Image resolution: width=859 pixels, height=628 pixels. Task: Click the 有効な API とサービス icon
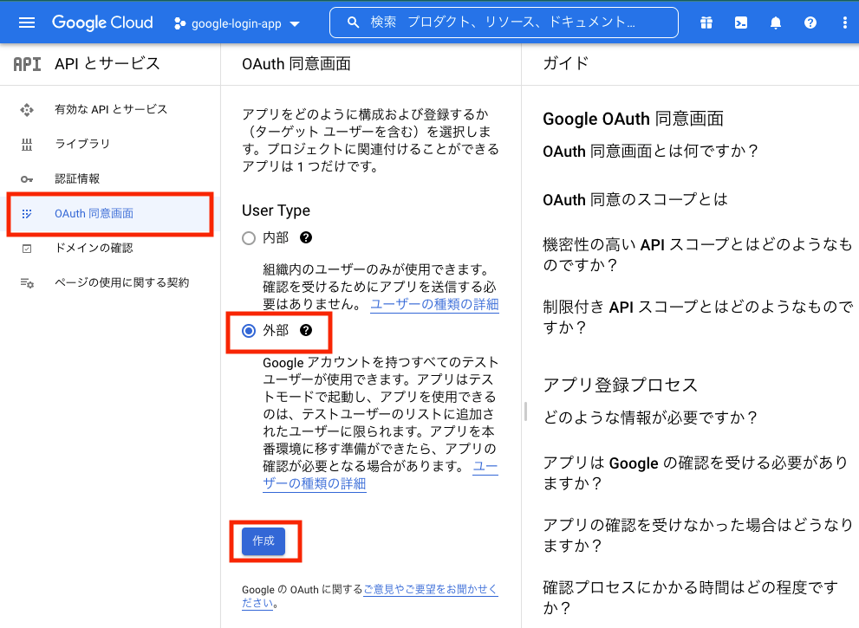click(26, 109)
